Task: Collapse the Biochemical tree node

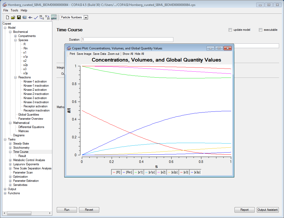Action: (x=10, y=32)
